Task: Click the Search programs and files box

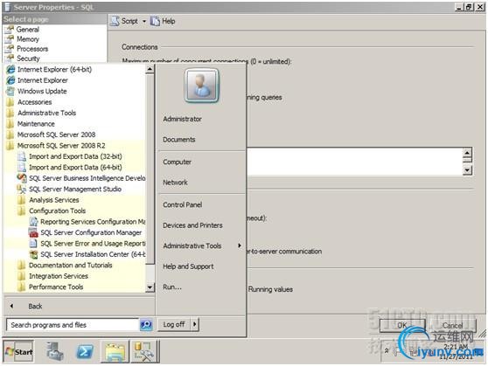Action: click(73, 325)
